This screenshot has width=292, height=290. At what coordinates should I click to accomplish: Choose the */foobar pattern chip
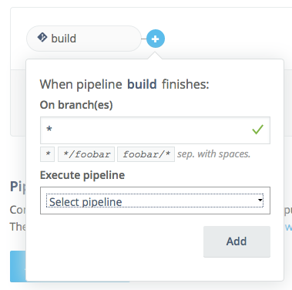(86, 154)
